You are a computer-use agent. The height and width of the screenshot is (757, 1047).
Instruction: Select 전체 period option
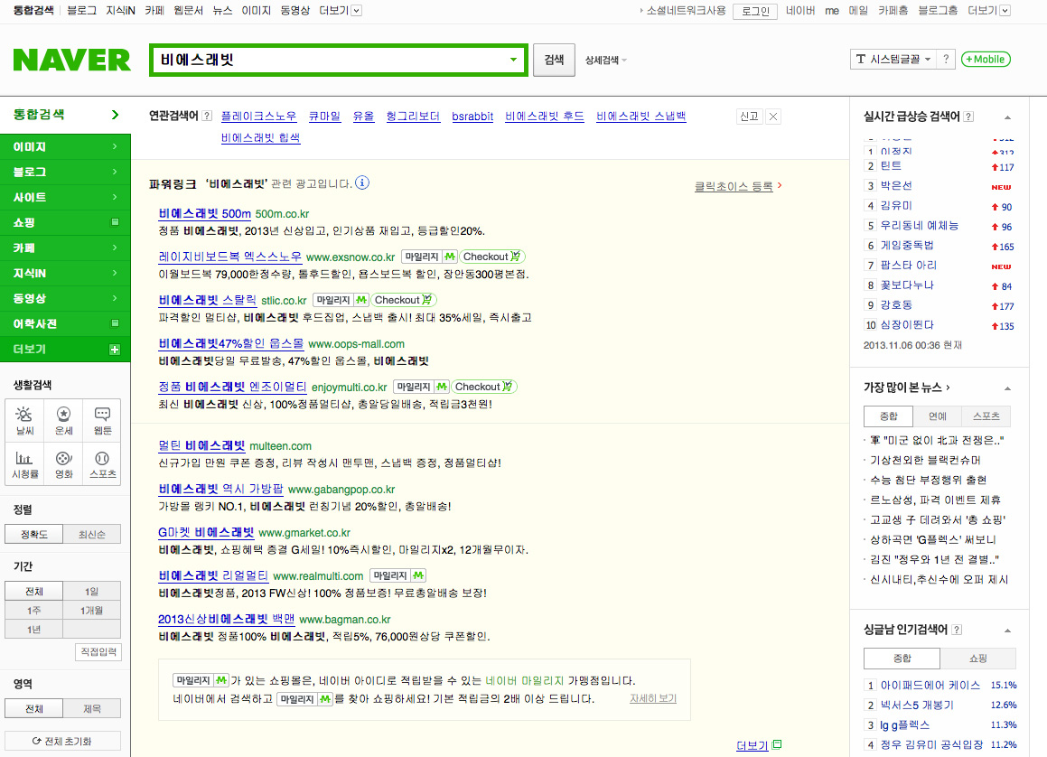click(x=34, y=592)
